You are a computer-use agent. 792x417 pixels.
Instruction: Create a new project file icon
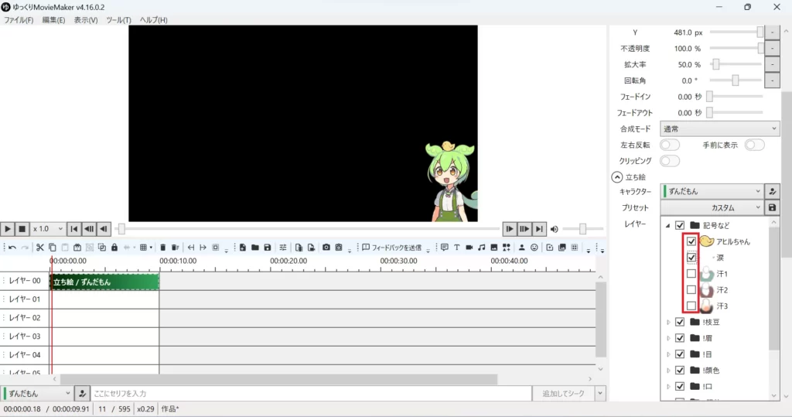tap(243, 248)
